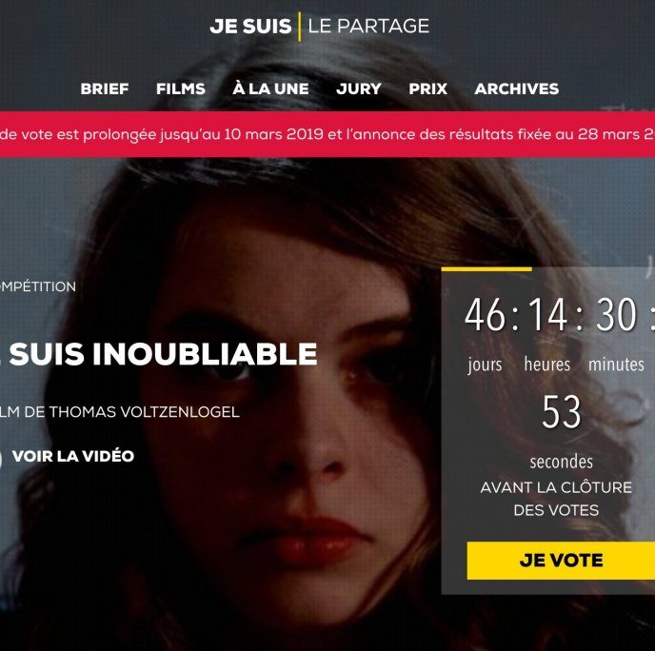Open the VOIR LA VIDÉO link
This screenshot has height=651, width=655.
coord(73,456)
